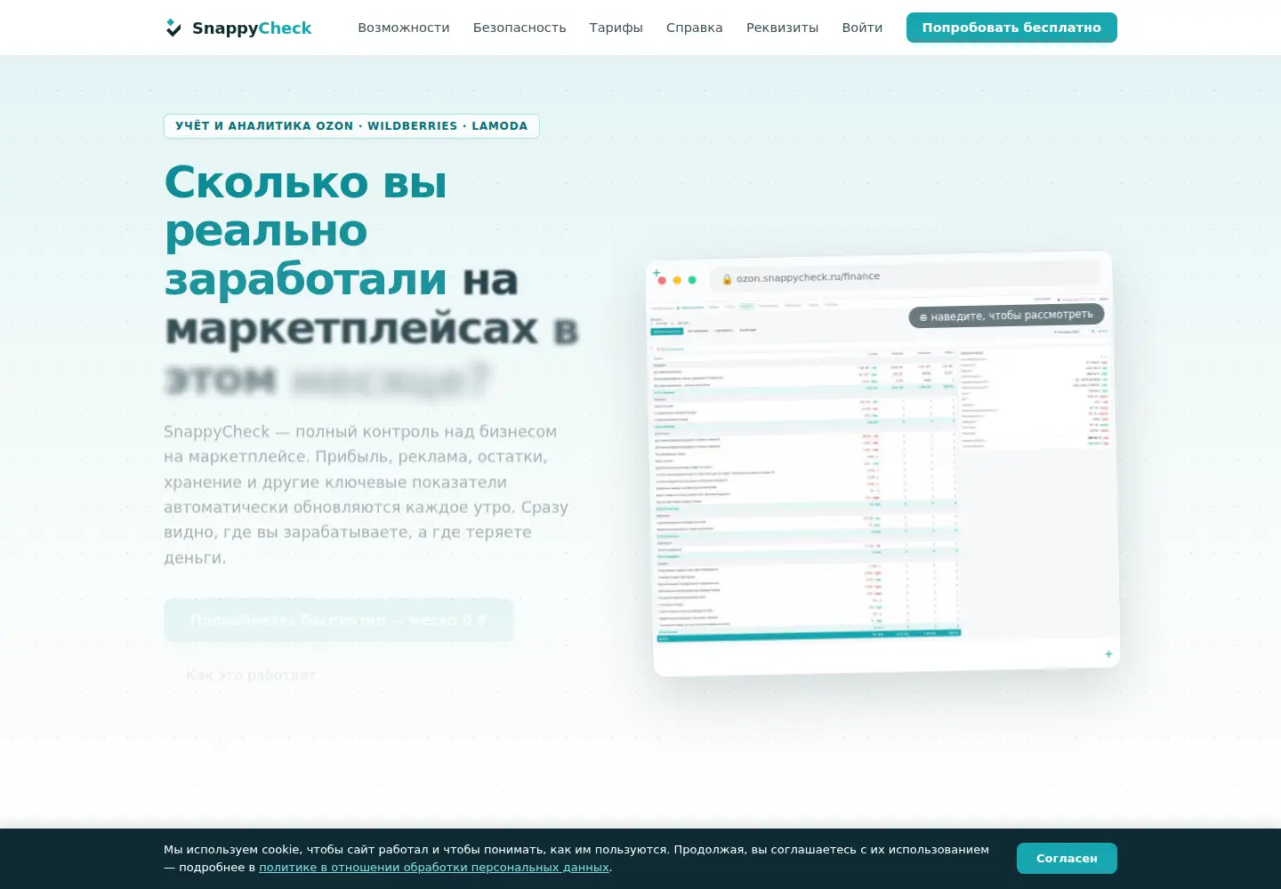The image size is (1281, 889).
Task: Click the SnappyCheck logo checkmark icon
Action: (x=173, y=28)
